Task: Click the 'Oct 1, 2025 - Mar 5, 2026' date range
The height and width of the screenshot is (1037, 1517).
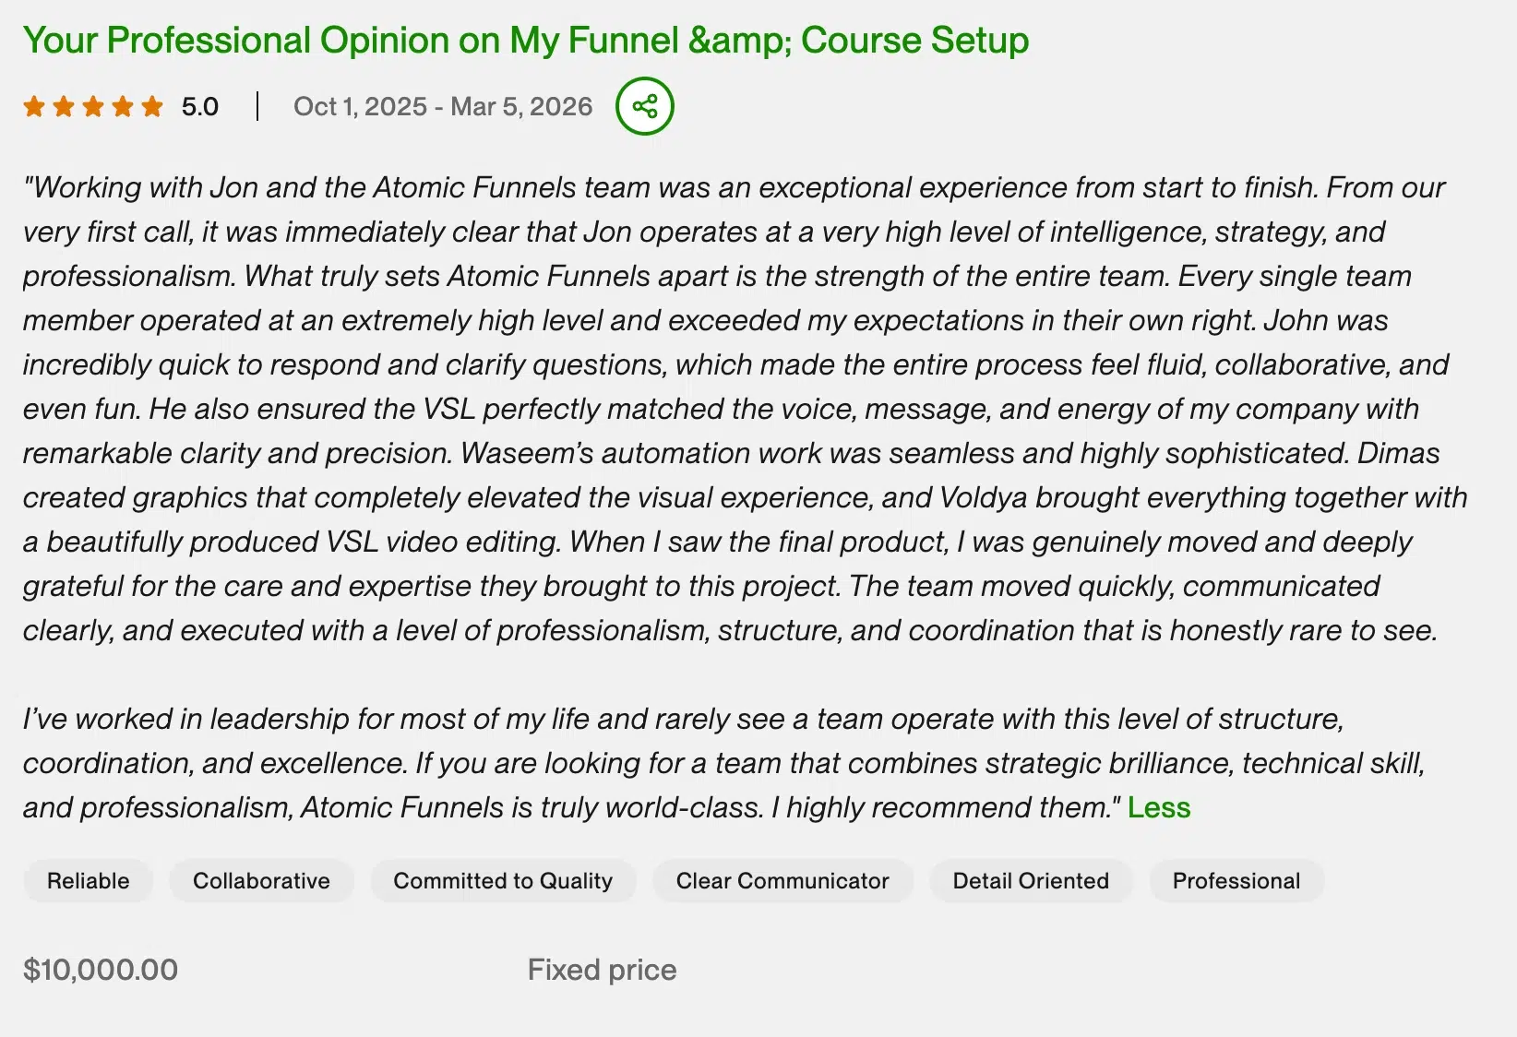Action: coord(443,106)
